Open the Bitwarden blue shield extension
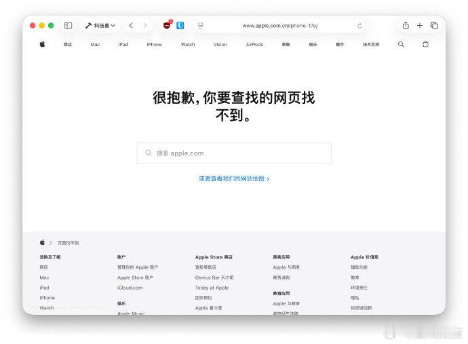This screenshot has width=468, height=344. click(180, 26)
